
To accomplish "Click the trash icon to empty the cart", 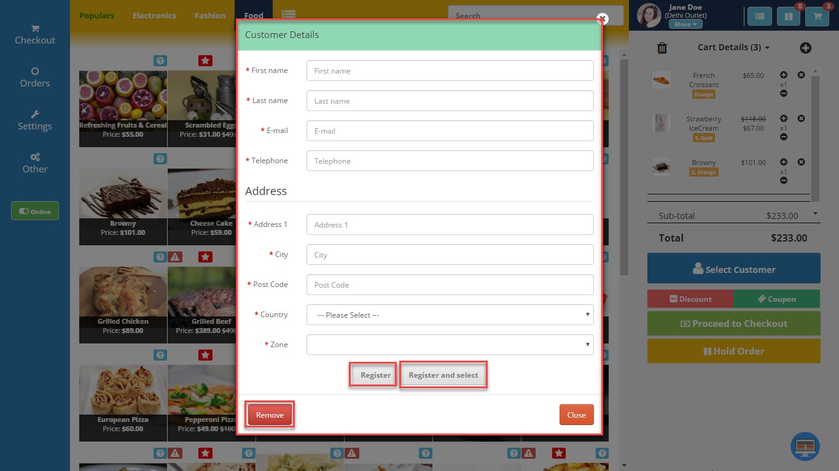I will [x=661, y=48].
